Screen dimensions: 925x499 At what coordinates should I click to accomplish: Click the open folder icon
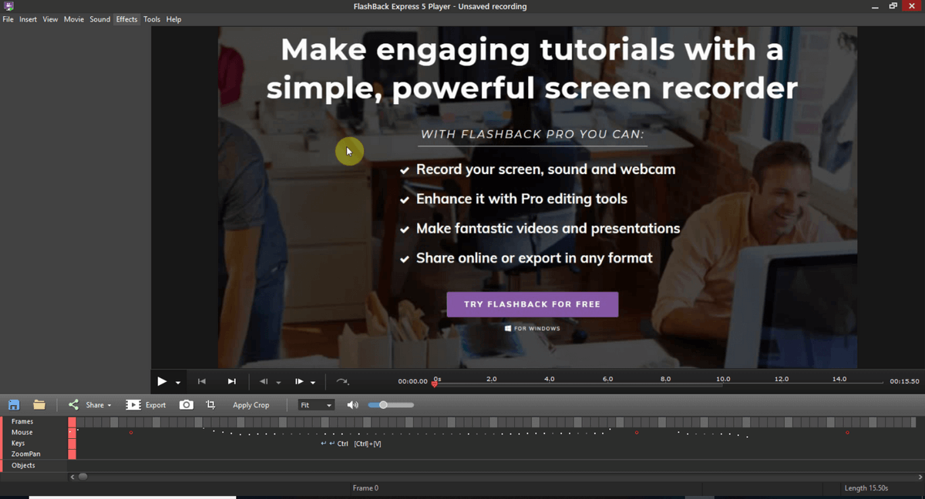(39, 405)
